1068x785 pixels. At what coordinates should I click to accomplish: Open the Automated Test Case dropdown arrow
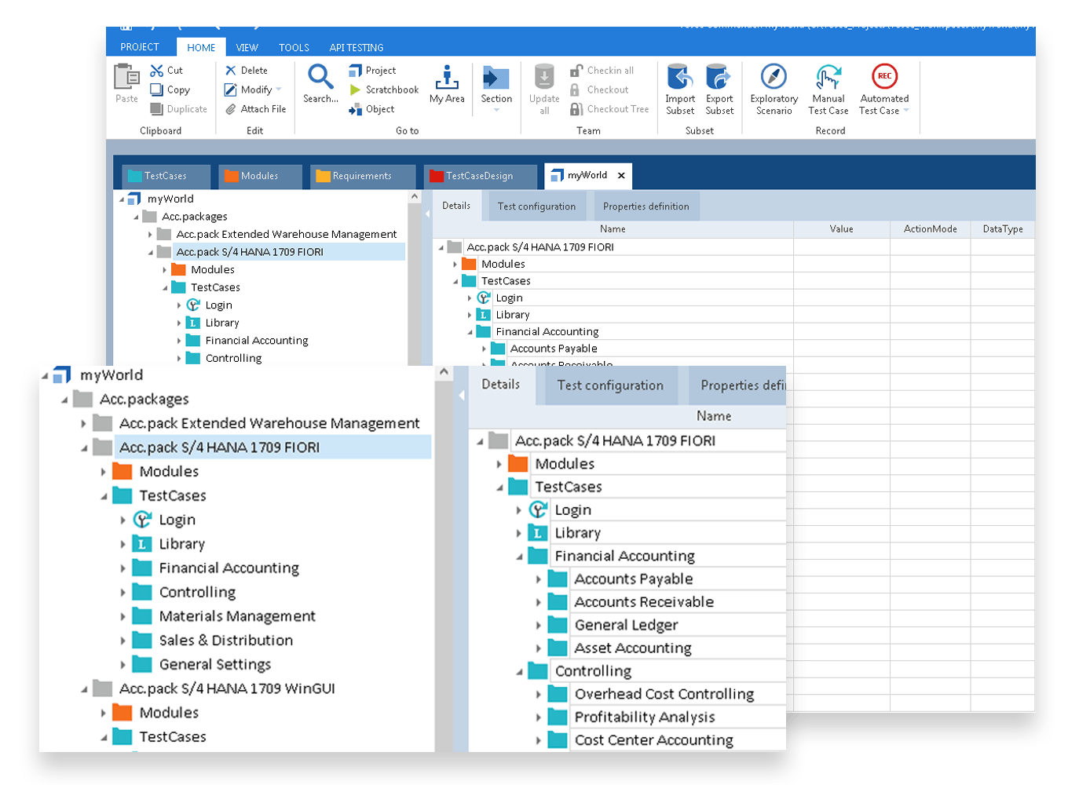point(906,111)
